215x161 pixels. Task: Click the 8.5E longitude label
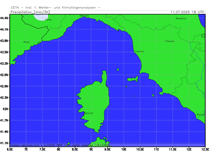75,149
